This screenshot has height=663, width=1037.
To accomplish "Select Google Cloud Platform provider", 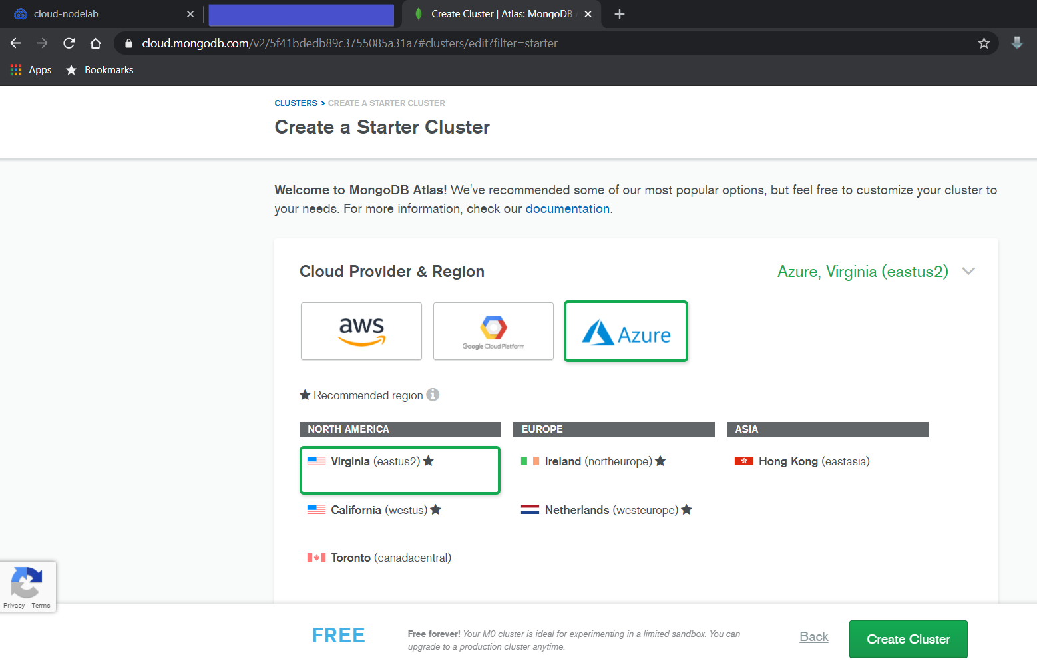I will (493, 331).
